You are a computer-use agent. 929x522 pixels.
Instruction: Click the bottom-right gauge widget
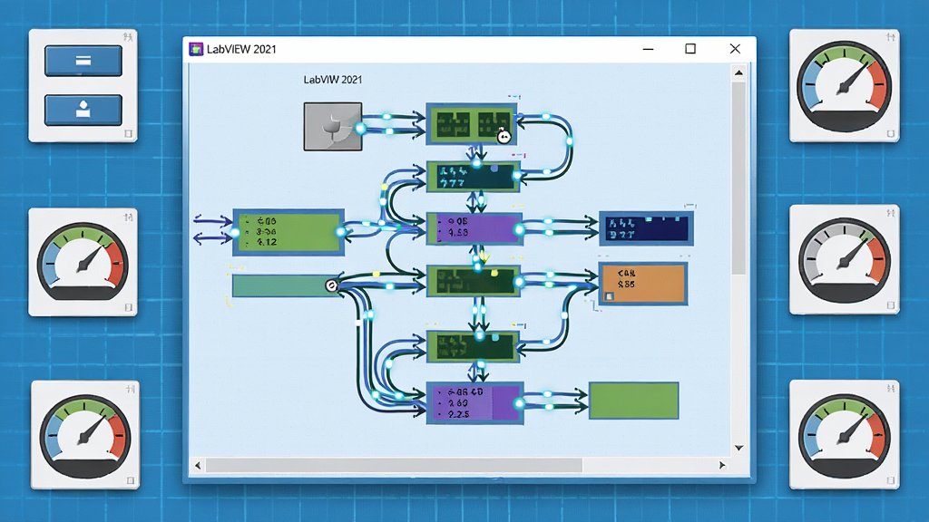[x=845, y=435]
